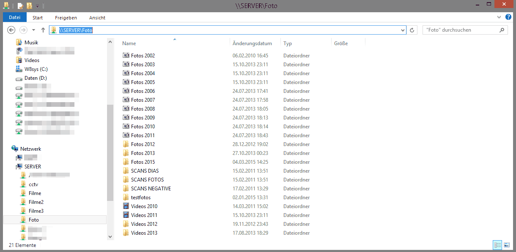Screen dimensions: 516x252
Task: Select the Fotos 2004 folder name
Action: (143, 73)
